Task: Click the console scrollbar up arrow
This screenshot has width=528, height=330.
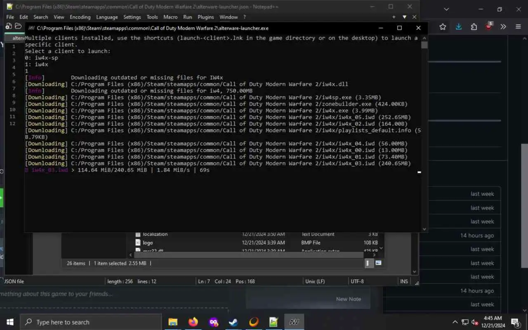Action: point(424,38)
